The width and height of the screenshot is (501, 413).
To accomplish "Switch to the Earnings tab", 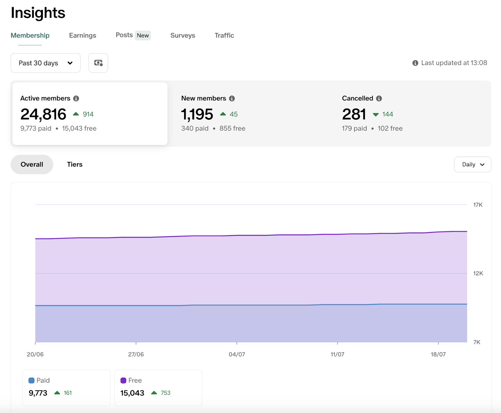I will [x=82, y=35].
